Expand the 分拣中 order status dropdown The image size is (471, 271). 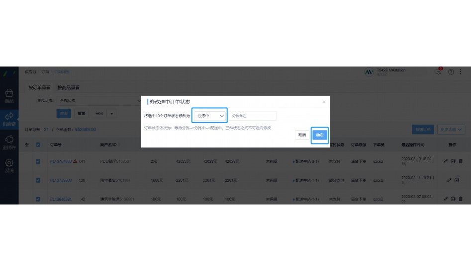(x=209, y=116)
